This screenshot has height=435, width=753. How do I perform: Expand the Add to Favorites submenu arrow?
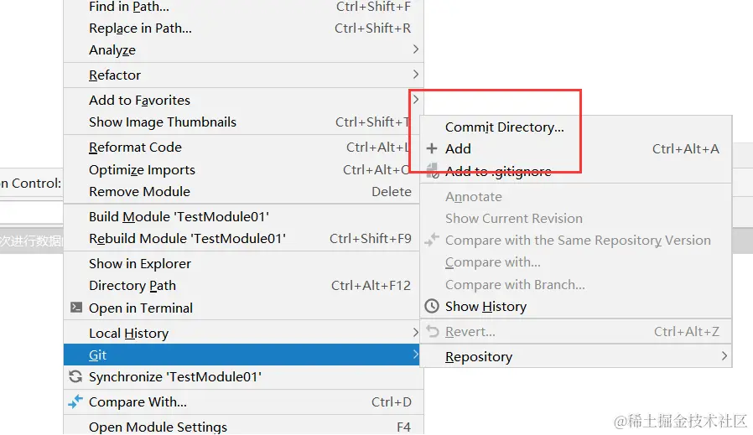(x=416, y=100)
